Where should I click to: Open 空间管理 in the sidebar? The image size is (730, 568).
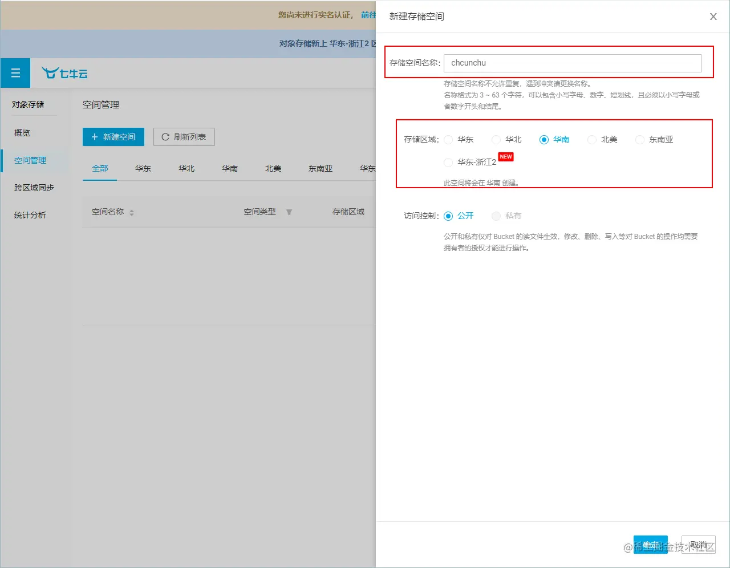[30, 160]
